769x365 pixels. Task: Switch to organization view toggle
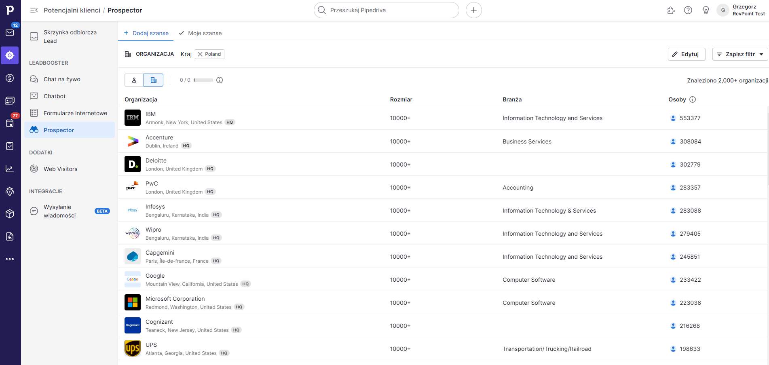coord(154,80)
